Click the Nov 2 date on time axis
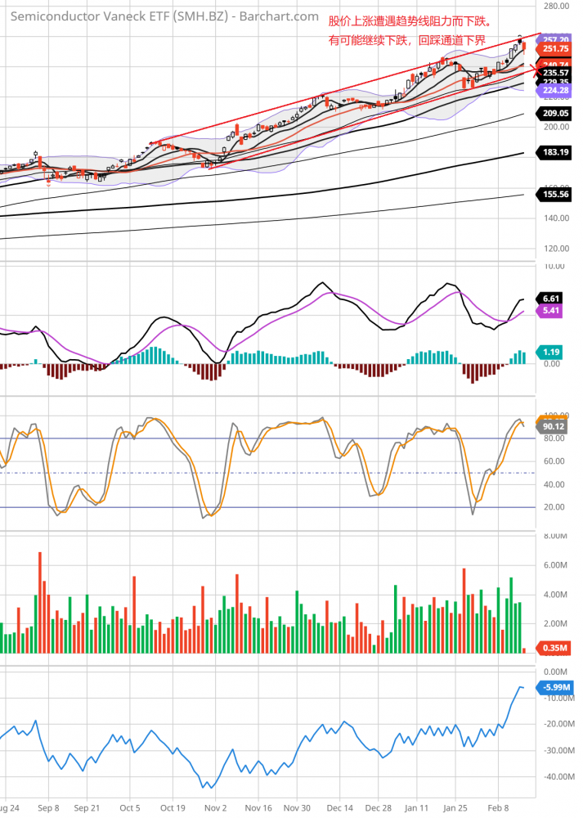This screenshot has width=583, height=818. click(215, 807)
